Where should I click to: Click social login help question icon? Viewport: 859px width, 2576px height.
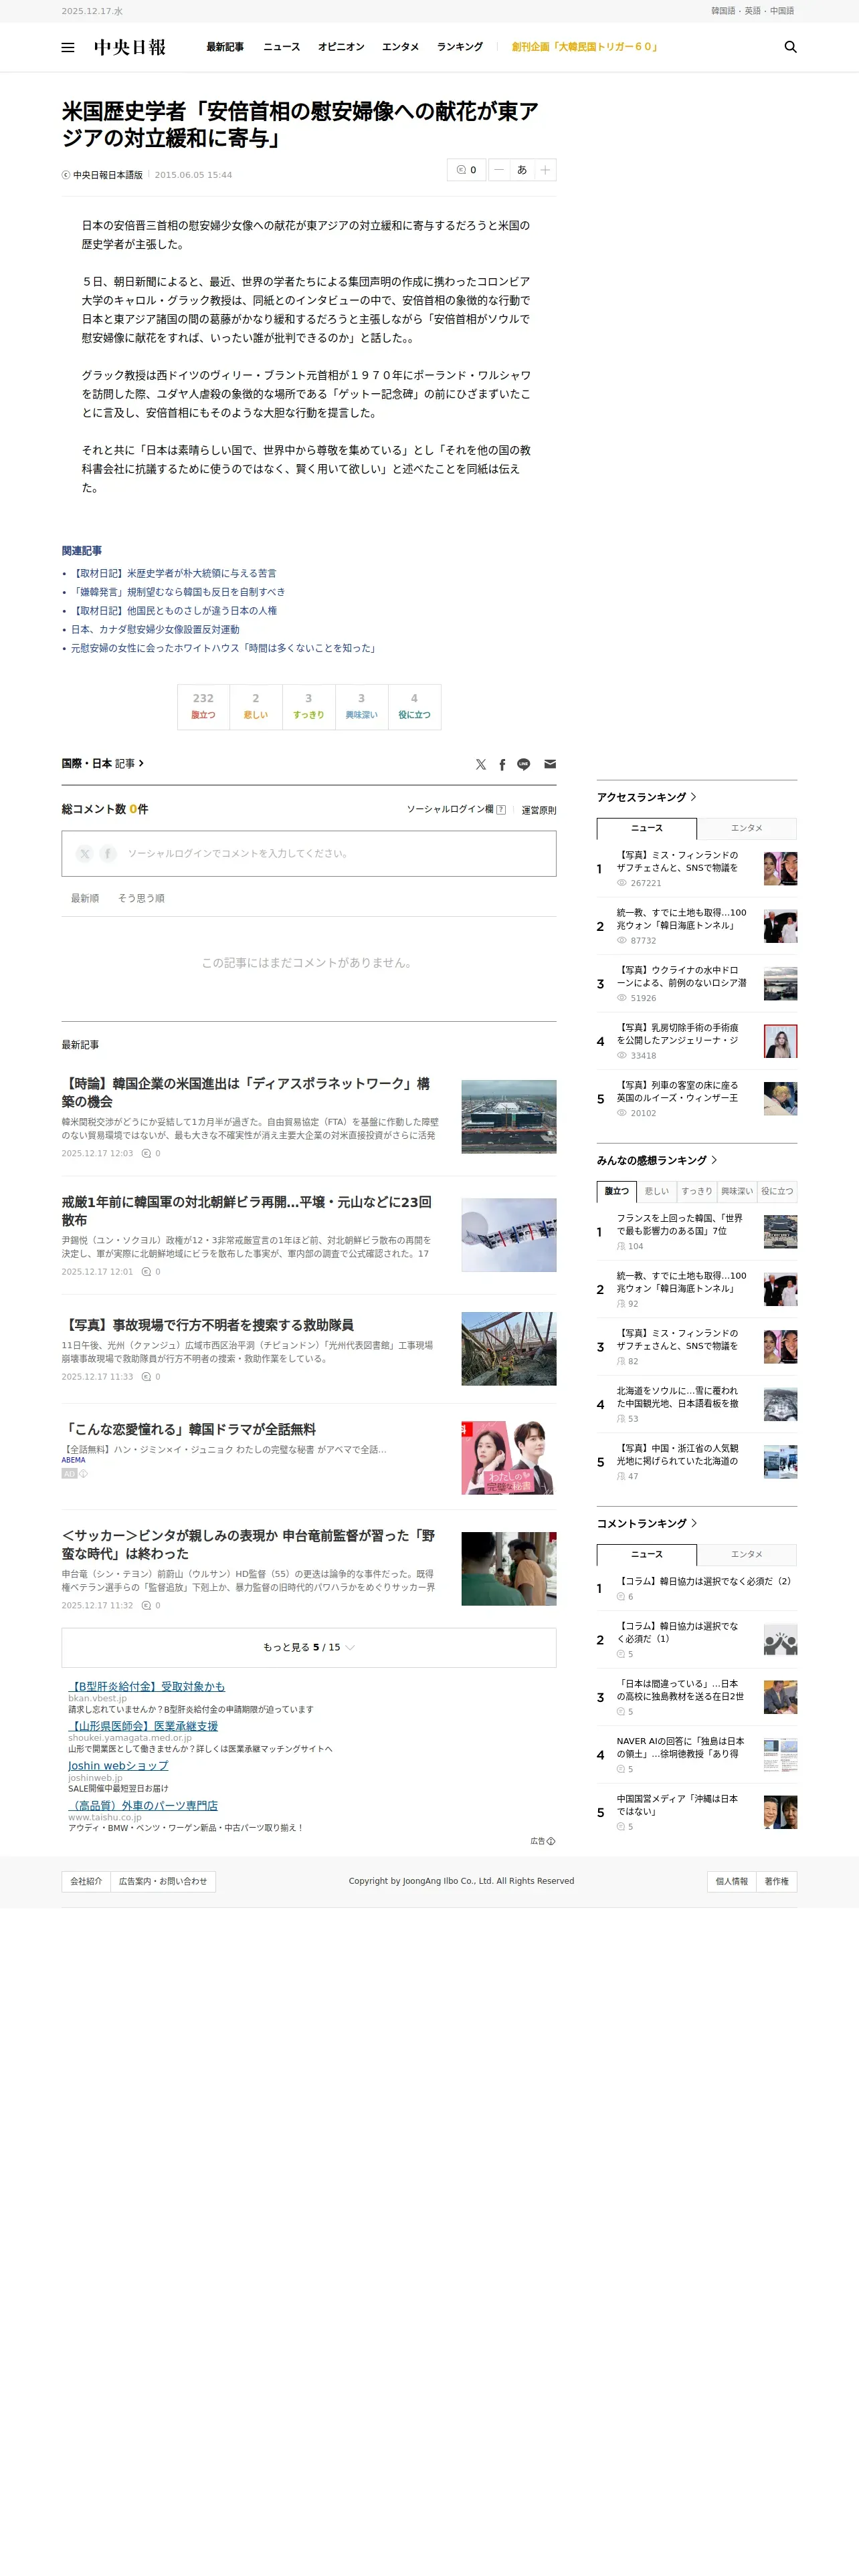(501, 810)
